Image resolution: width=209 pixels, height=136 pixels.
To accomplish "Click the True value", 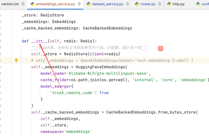I will 104,93.
